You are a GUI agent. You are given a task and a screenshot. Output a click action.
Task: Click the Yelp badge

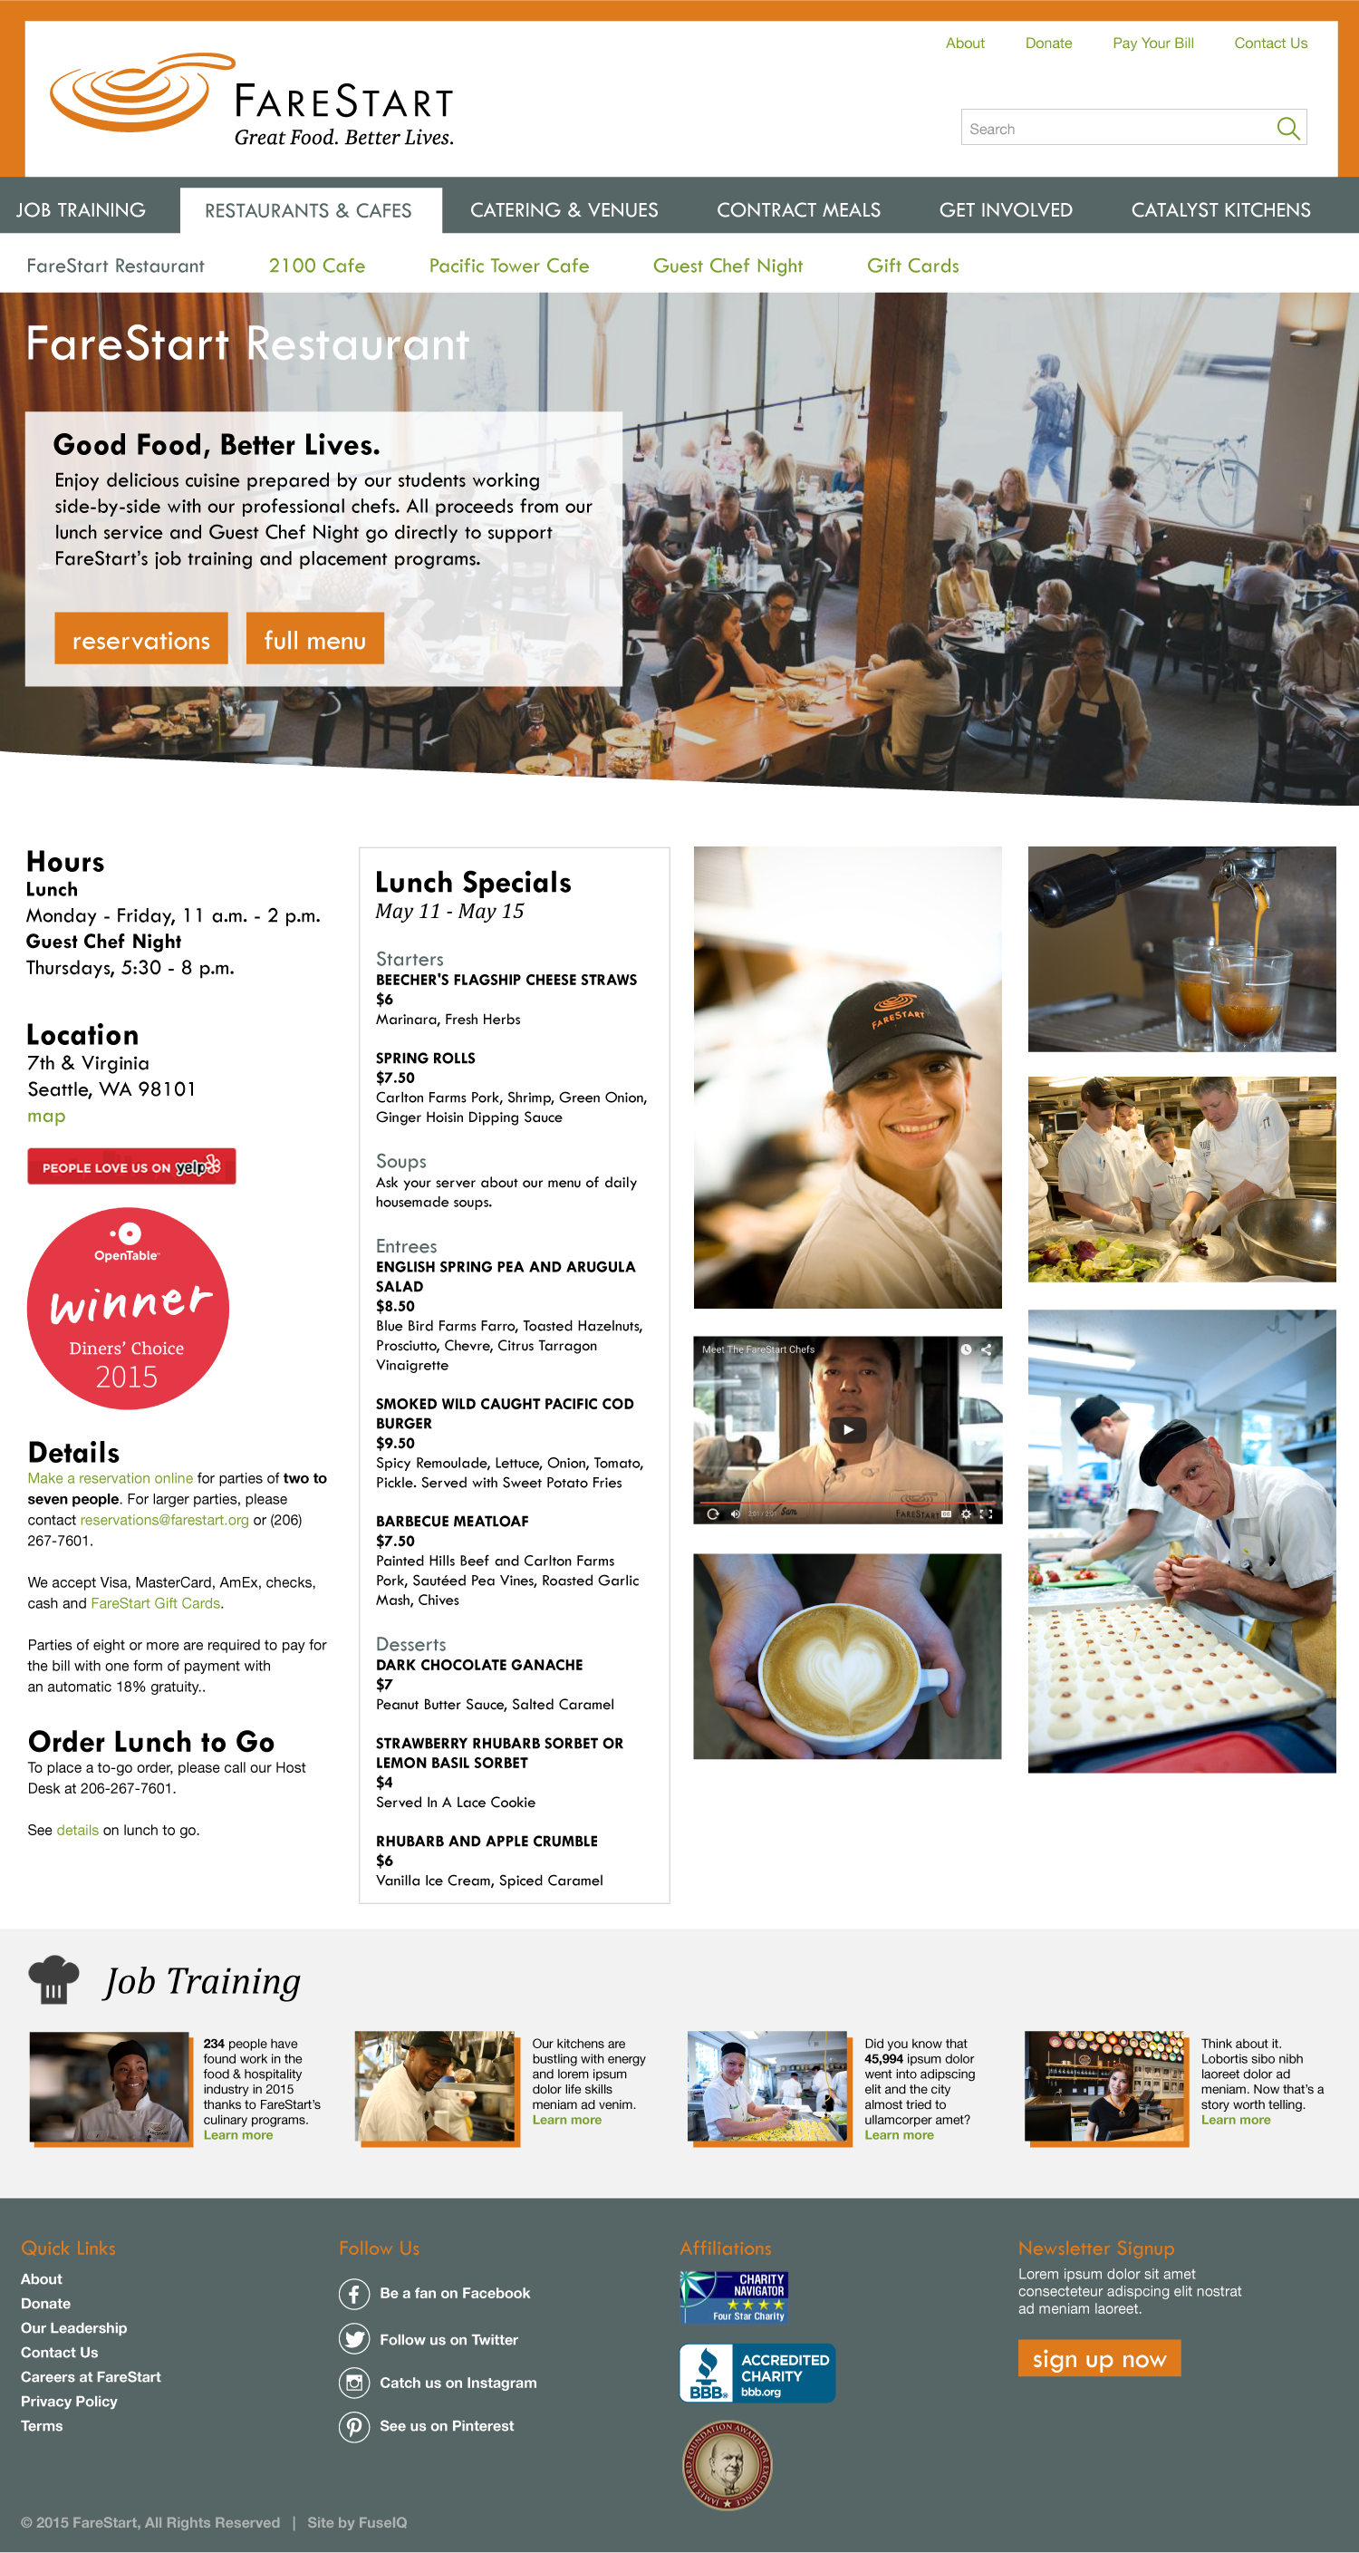pos(131,1166)
